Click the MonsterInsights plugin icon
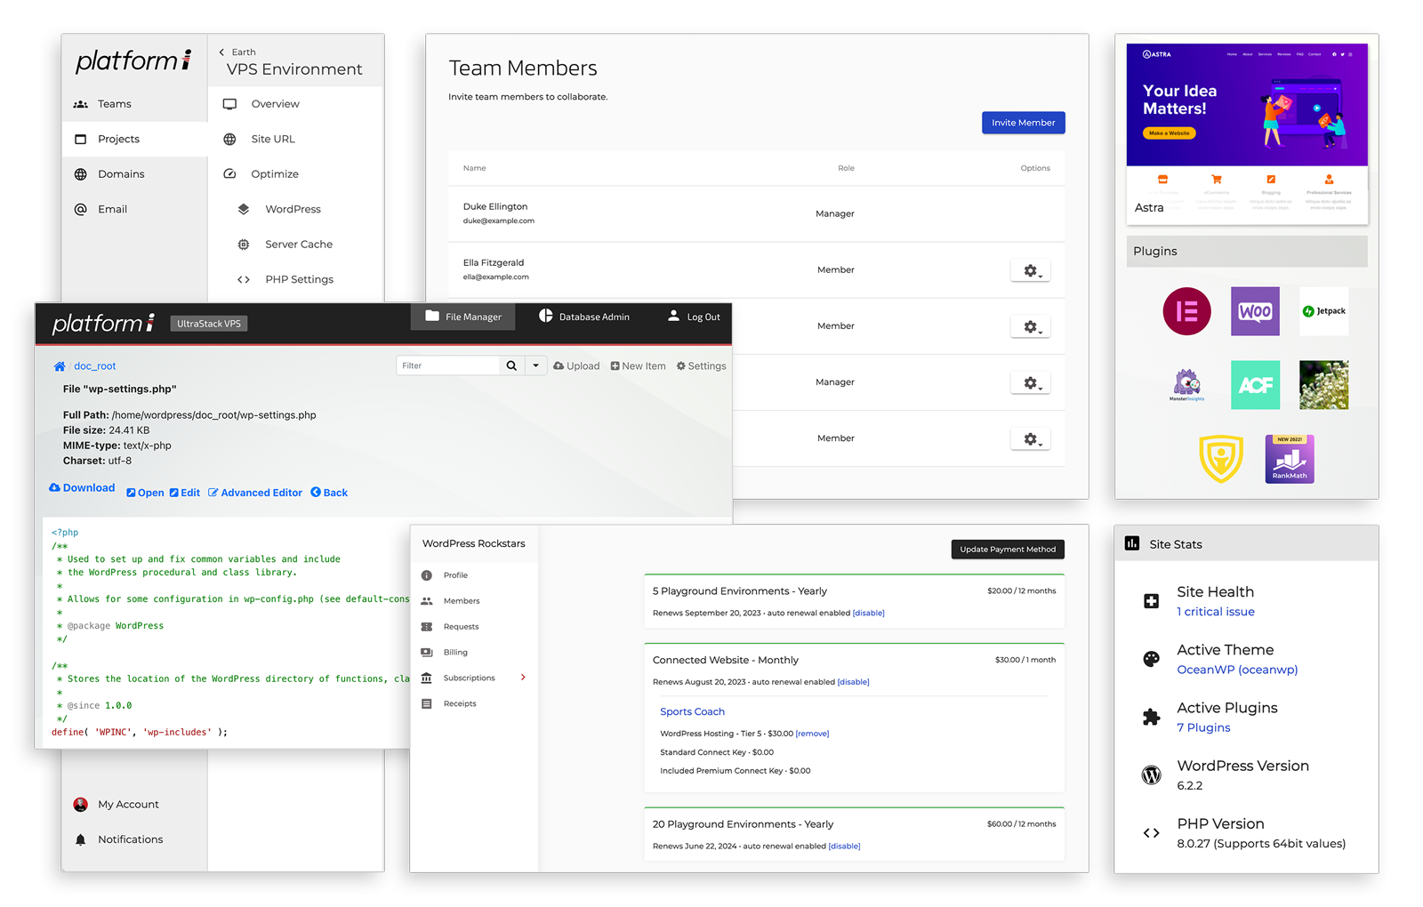Screen dimensions: 1423x907 pos(1187,385)
